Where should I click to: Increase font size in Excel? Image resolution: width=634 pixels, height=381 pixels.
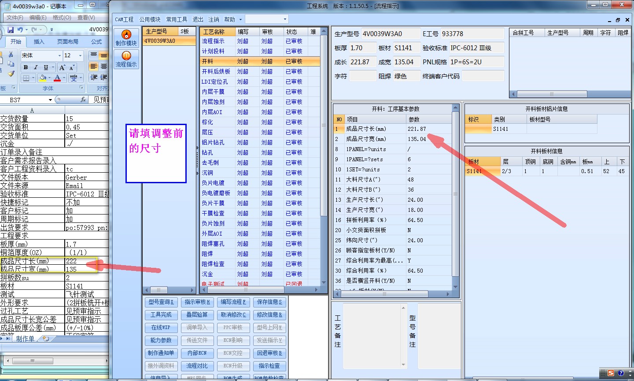[x=62, y=67]
